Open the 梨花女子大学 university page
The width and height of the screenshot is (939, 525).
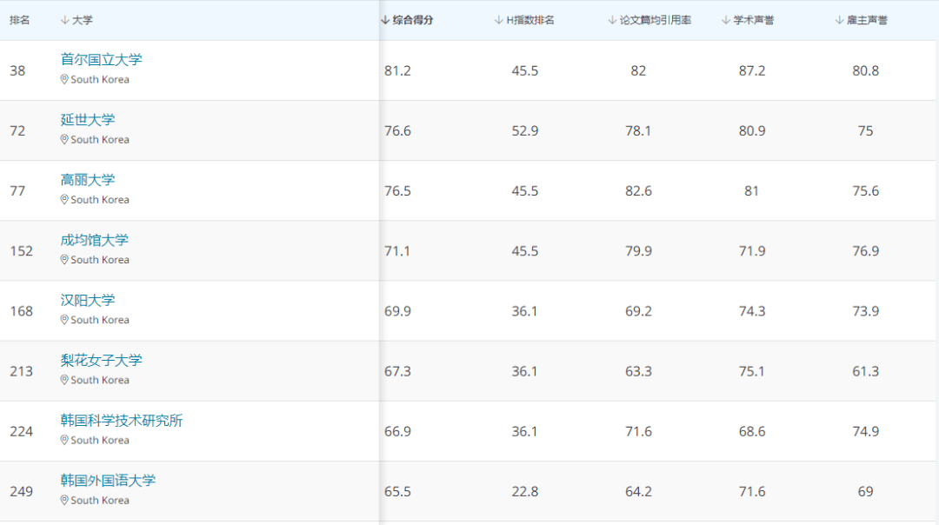(101, 360)
